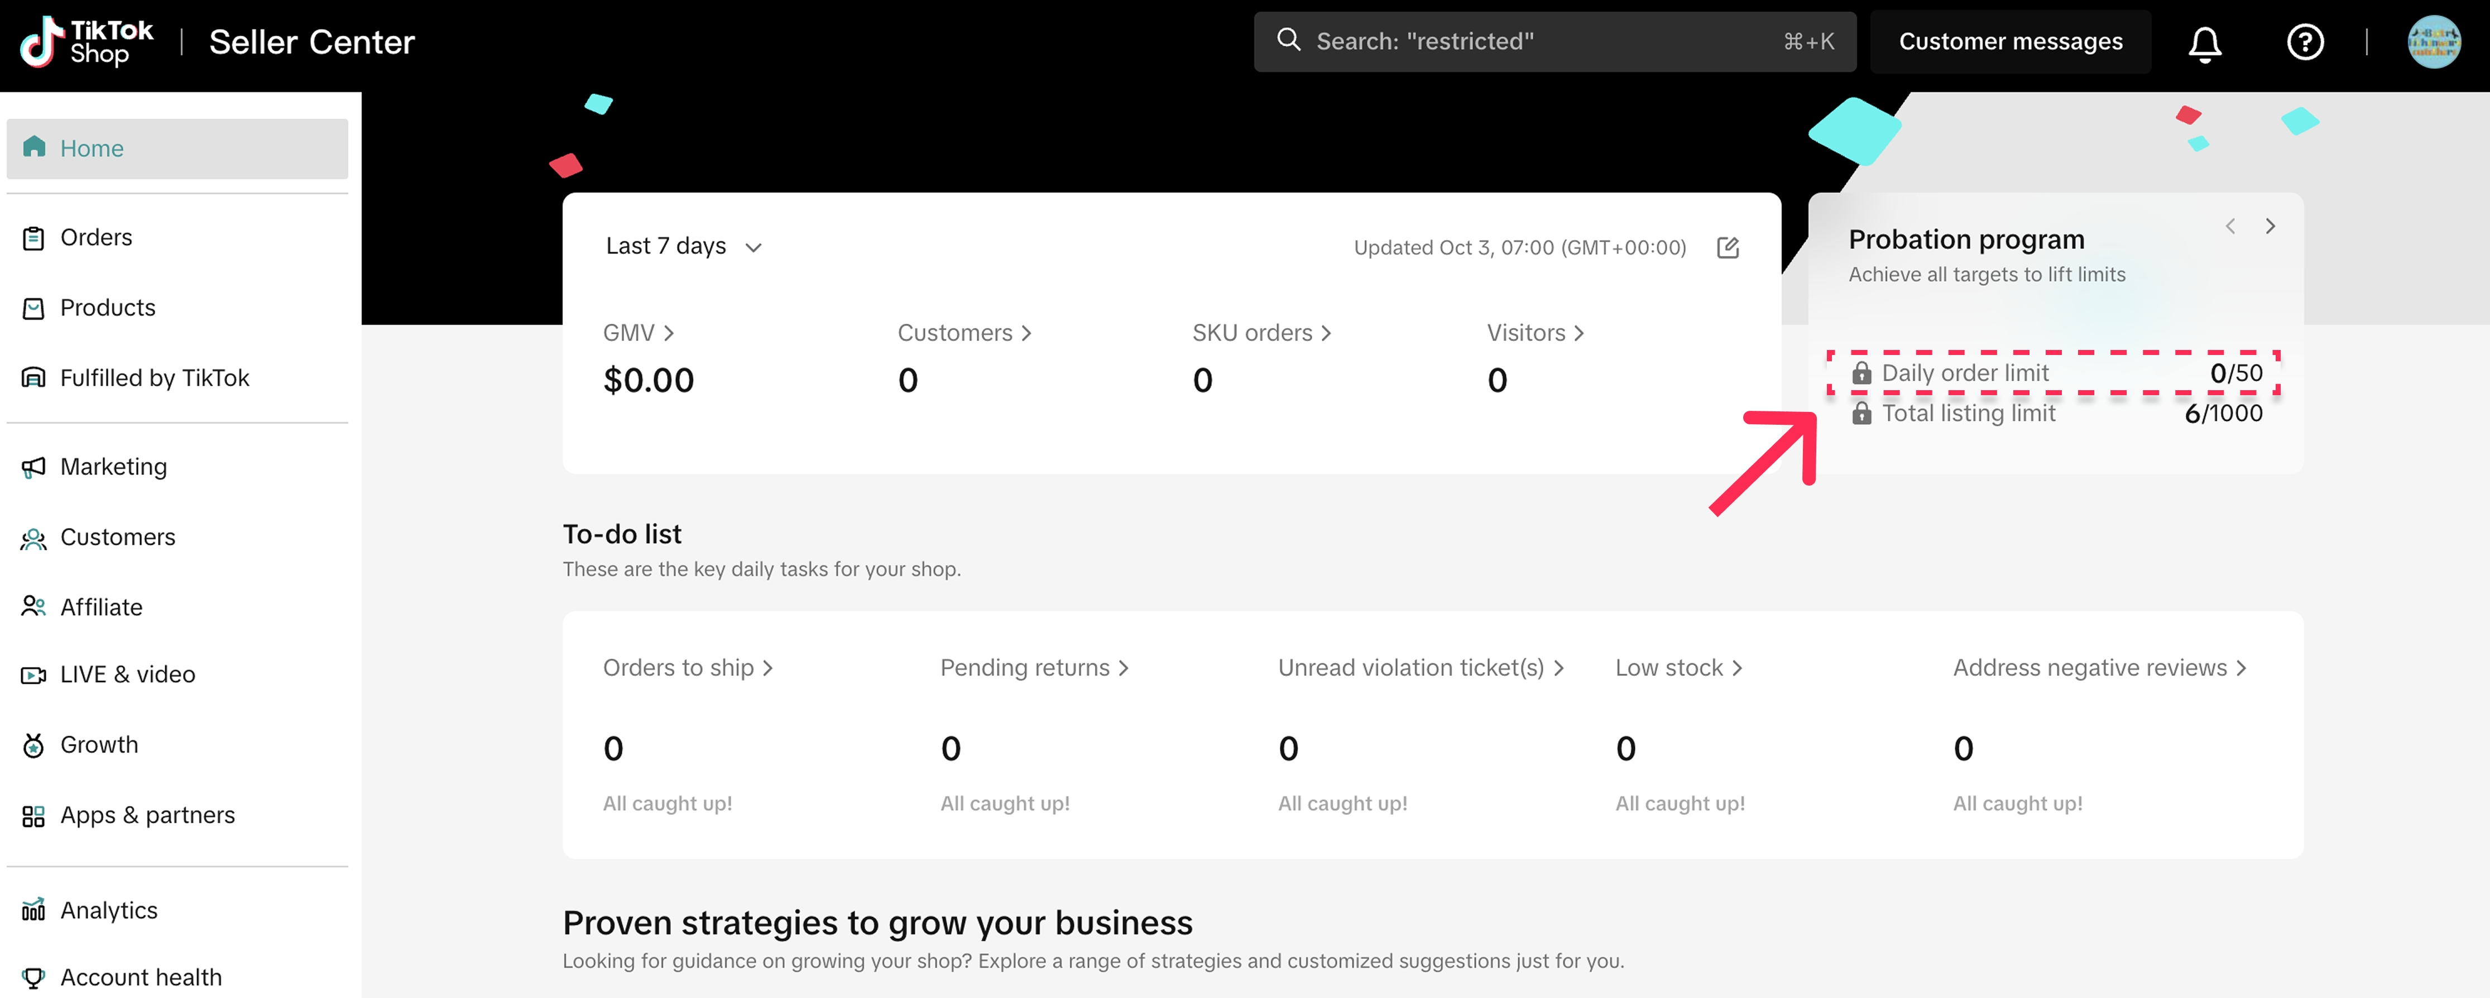Click the edit metrics pencil icon

coord(1728,248)
